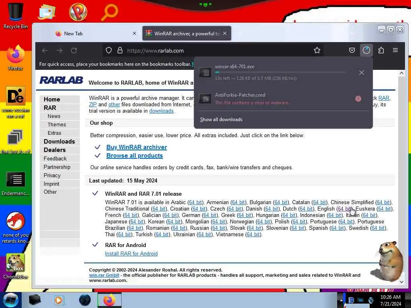Close the WinRAR archiver tab
Image resolution: width=411 pixels, height=308 pixels.
[225, 33]
